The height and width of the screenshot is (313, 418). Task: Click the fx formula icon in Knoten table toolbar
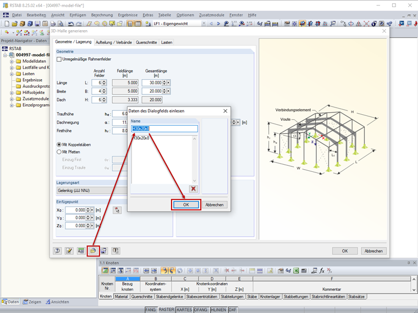click(322, 271)
